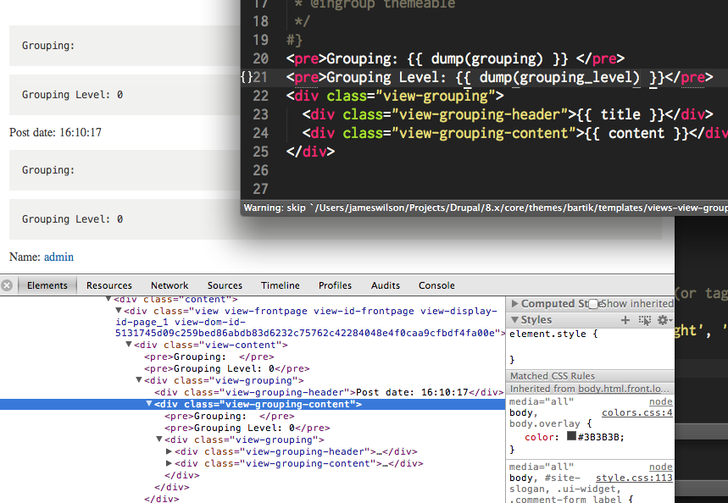Place cursor on the view-grouping-header code line
Viewport: 728px width, 503px height.
(508, 114)
